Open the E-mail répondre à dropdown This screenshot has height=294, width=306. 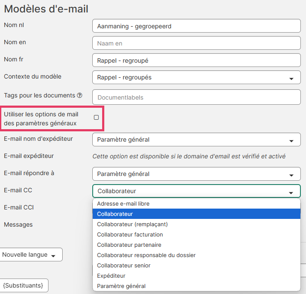(x=196, y=174)
